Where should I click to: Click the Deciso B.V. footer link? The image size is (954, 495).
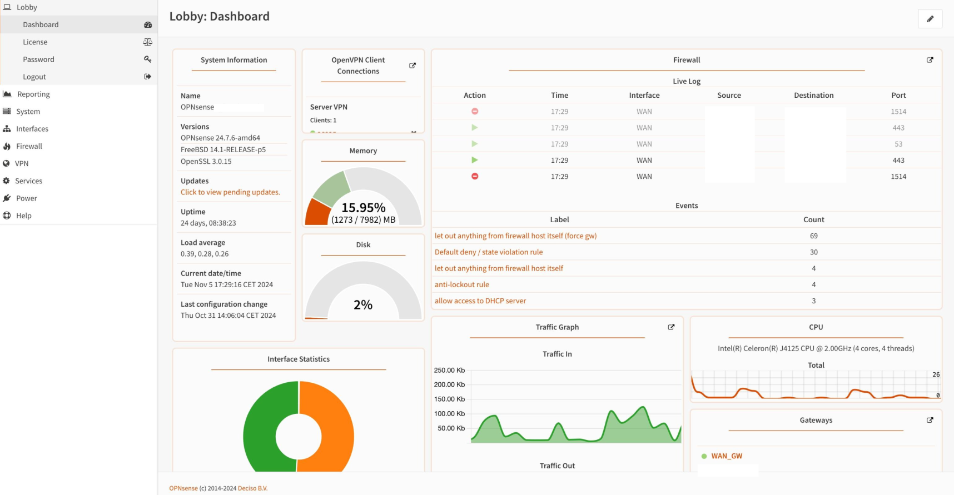click(x=252, y=488)
